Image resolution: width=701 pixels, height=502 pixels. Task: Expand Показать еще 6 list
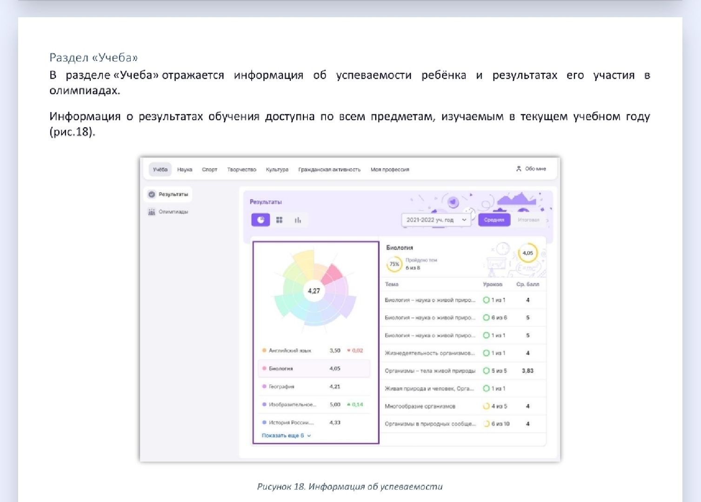[x=283, y=436]
